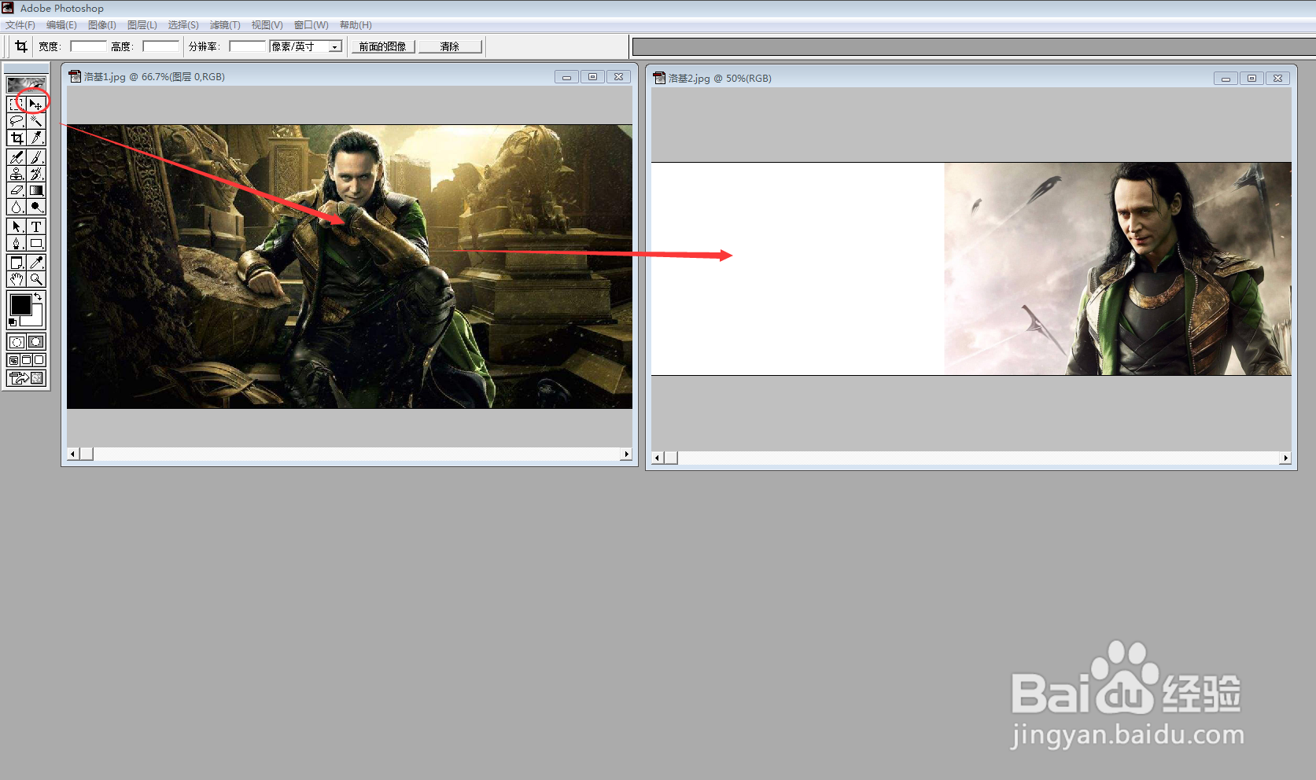Select the Rectangle shape tool
The height and width of the screenshot is (780, 1316).
[x=36, y=243]
